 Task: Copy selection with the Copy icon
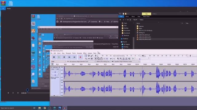(x=98, y=59)
